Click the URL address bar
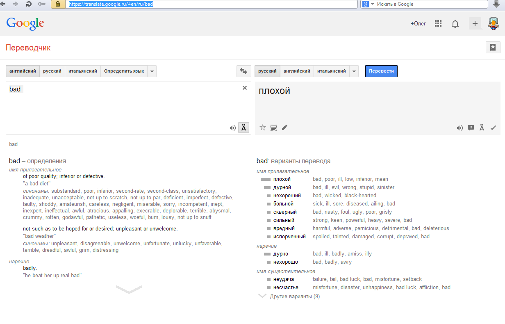Image resolution: width=505 pixels, height=324 pixels. tap(212, 4)
